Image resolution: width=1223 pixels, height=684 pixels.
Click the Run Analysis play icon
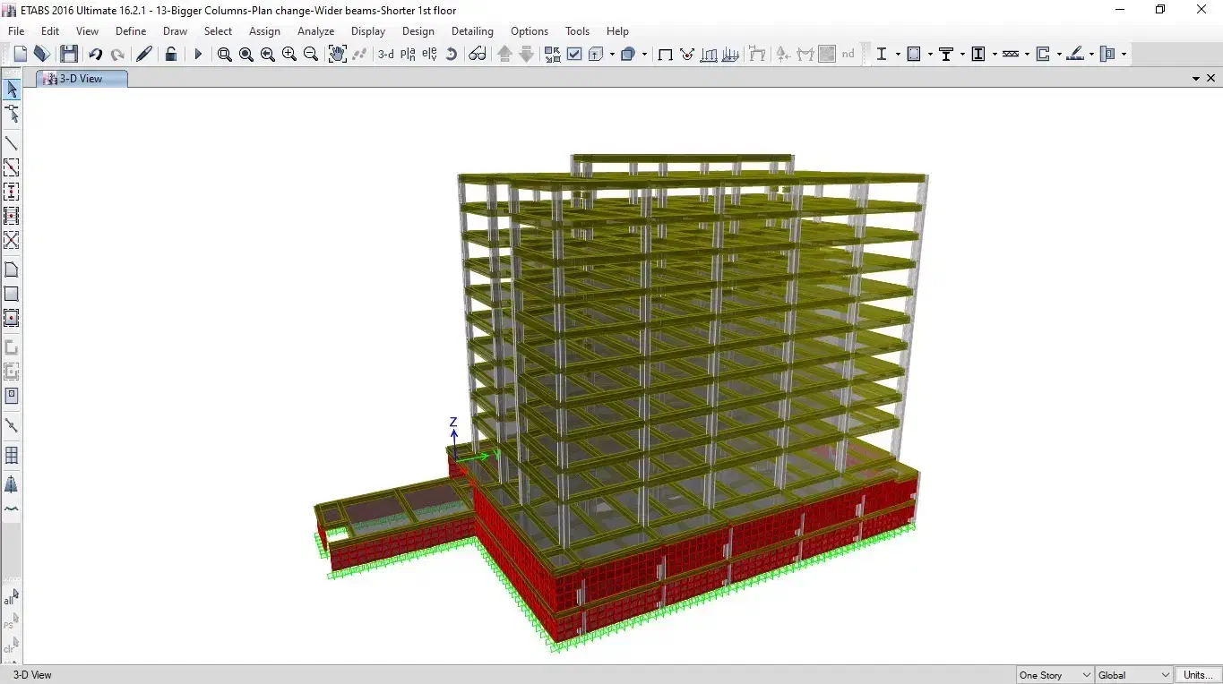point(198,55)
